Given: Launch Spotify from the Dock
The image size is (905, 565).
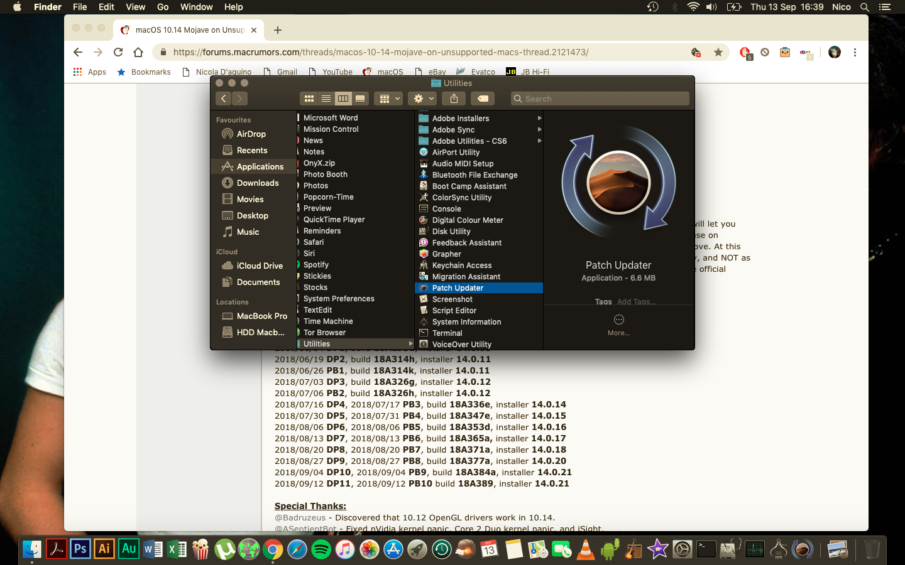Looking at the screenshot, I should 321,549.
